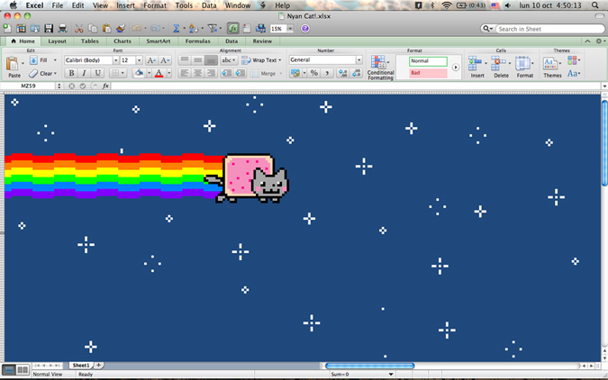Click the Cut scissors icon
The height and width of the screenshot is (380, 608).
[x=80, y=29]
